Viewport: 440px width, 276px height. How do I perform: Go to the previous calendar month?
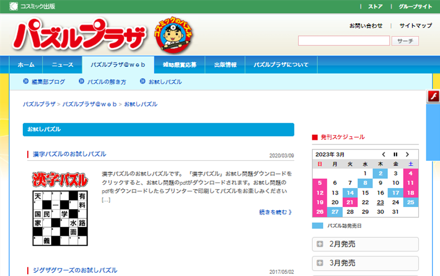(384, 154)
